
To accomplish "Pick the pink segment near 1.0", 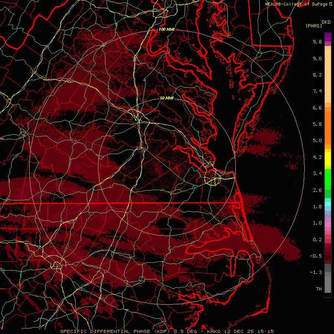I will pyautogui.click(x=328, y=225).
